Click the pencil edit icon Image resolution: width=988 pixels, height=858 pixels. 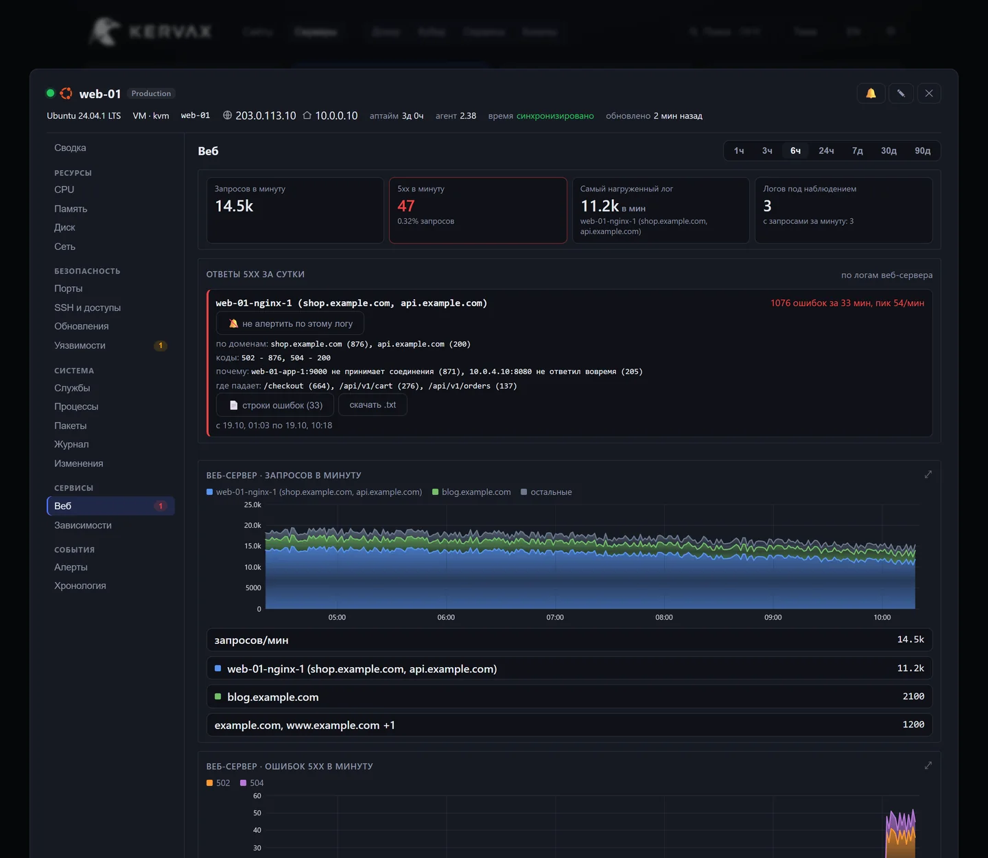(x=900, y=93)
